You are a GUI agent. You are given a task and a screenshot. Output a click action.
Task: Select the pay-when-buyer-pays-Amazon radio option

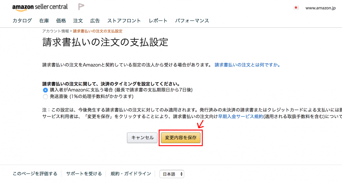(45, 90)
